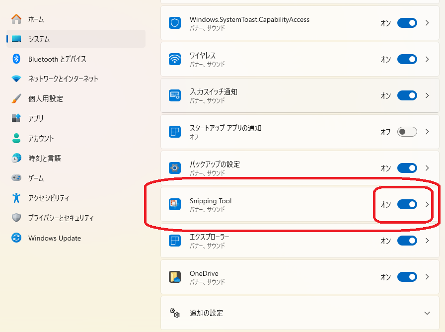Select Windows Update in the sidebar
The image size is (445, 332).
click(x=76, y=238)
